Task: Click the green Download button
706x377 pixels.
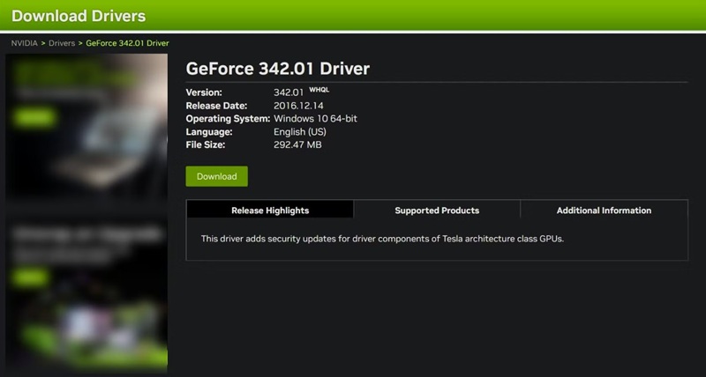Action: click(x=216, y=176)
